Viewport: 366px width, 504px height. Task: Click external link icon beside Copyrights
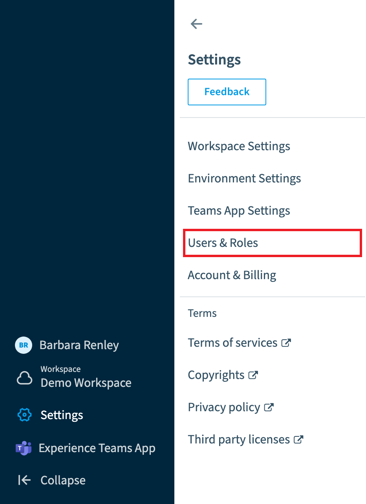pos(253,375)
